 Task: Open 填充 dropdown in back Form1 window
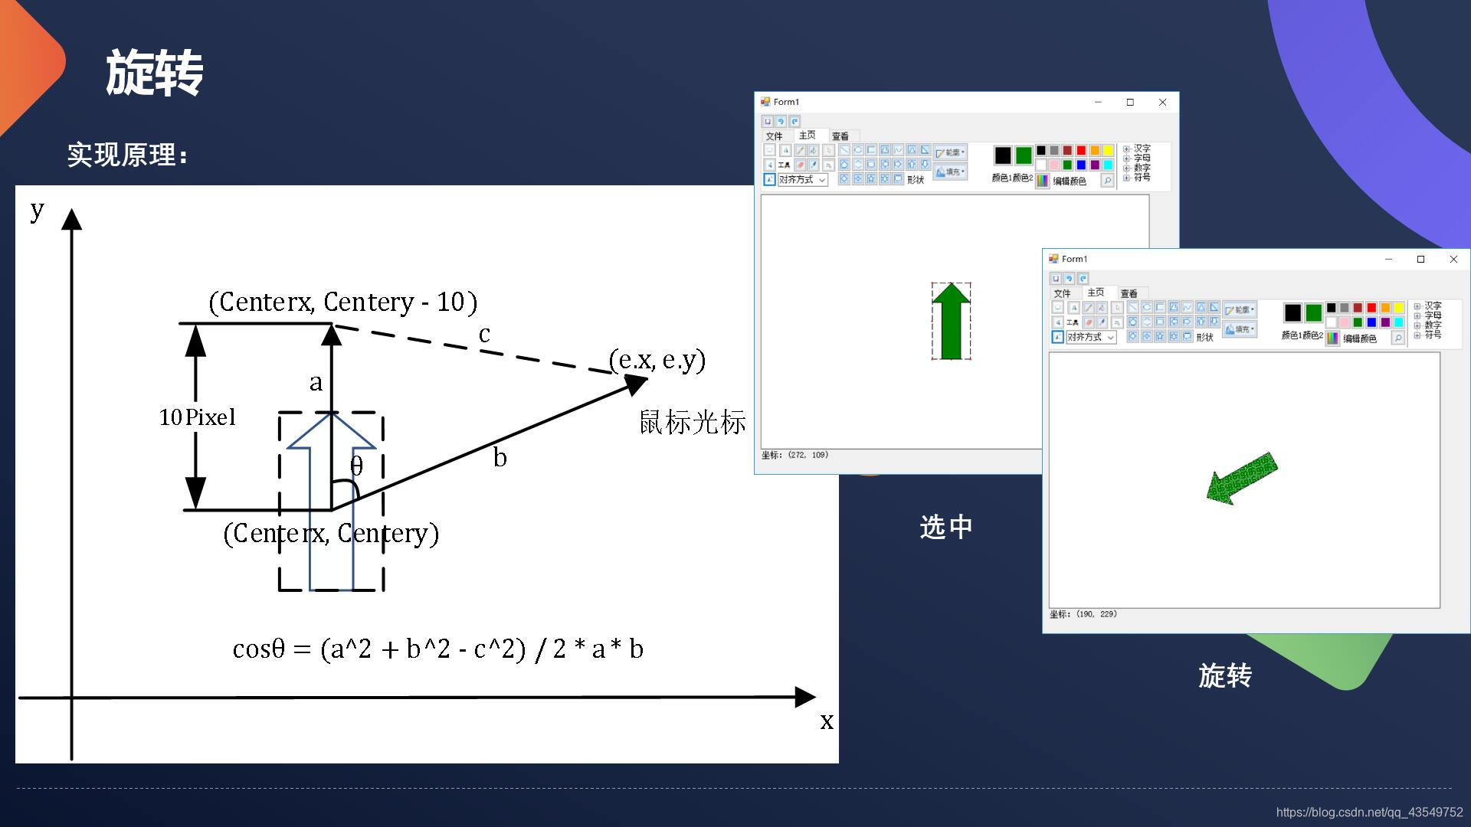[x=951, y=172]
